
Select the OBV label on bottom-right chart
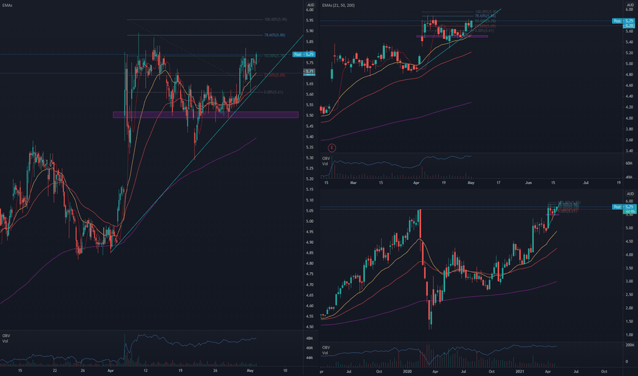[326, 347]
